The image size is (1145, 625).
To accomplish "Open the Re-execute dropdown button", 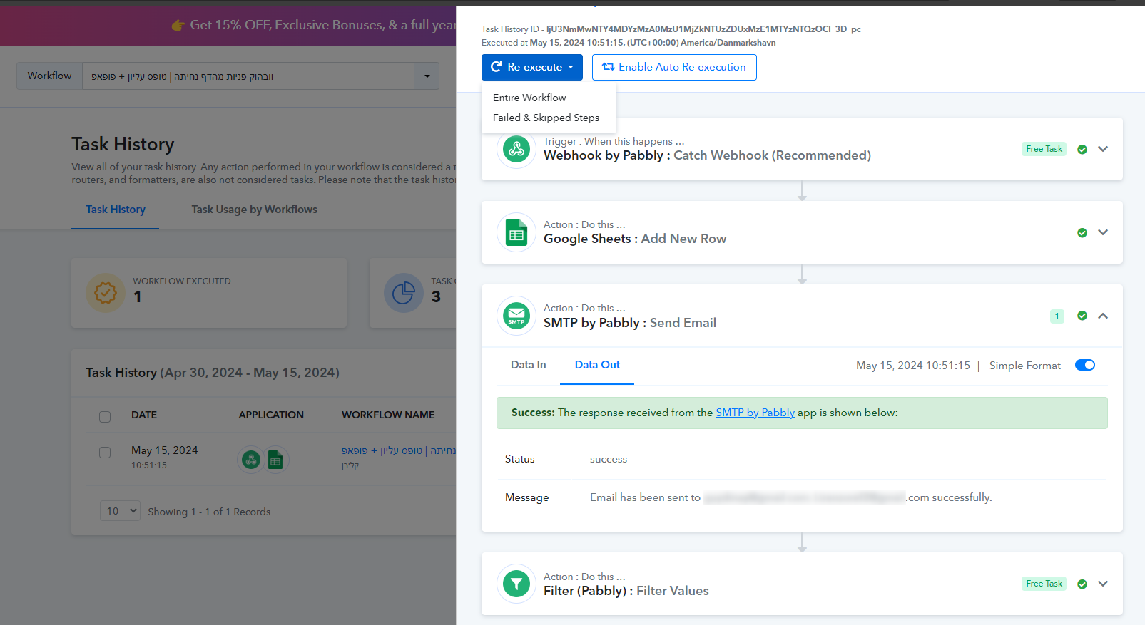I will (532, 67).
